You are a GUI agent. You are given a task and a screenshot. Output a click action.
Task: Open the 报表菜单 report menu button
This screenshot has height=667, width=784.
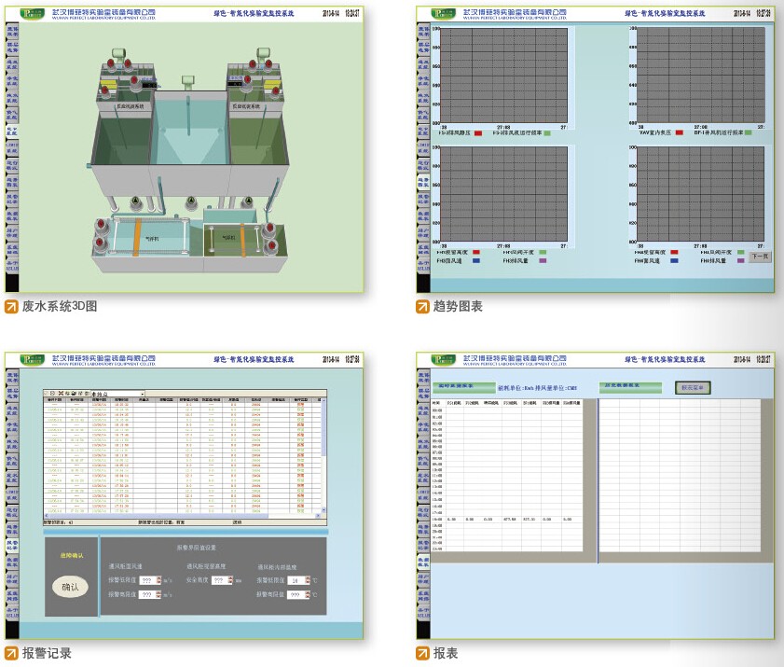pos(693,387)
